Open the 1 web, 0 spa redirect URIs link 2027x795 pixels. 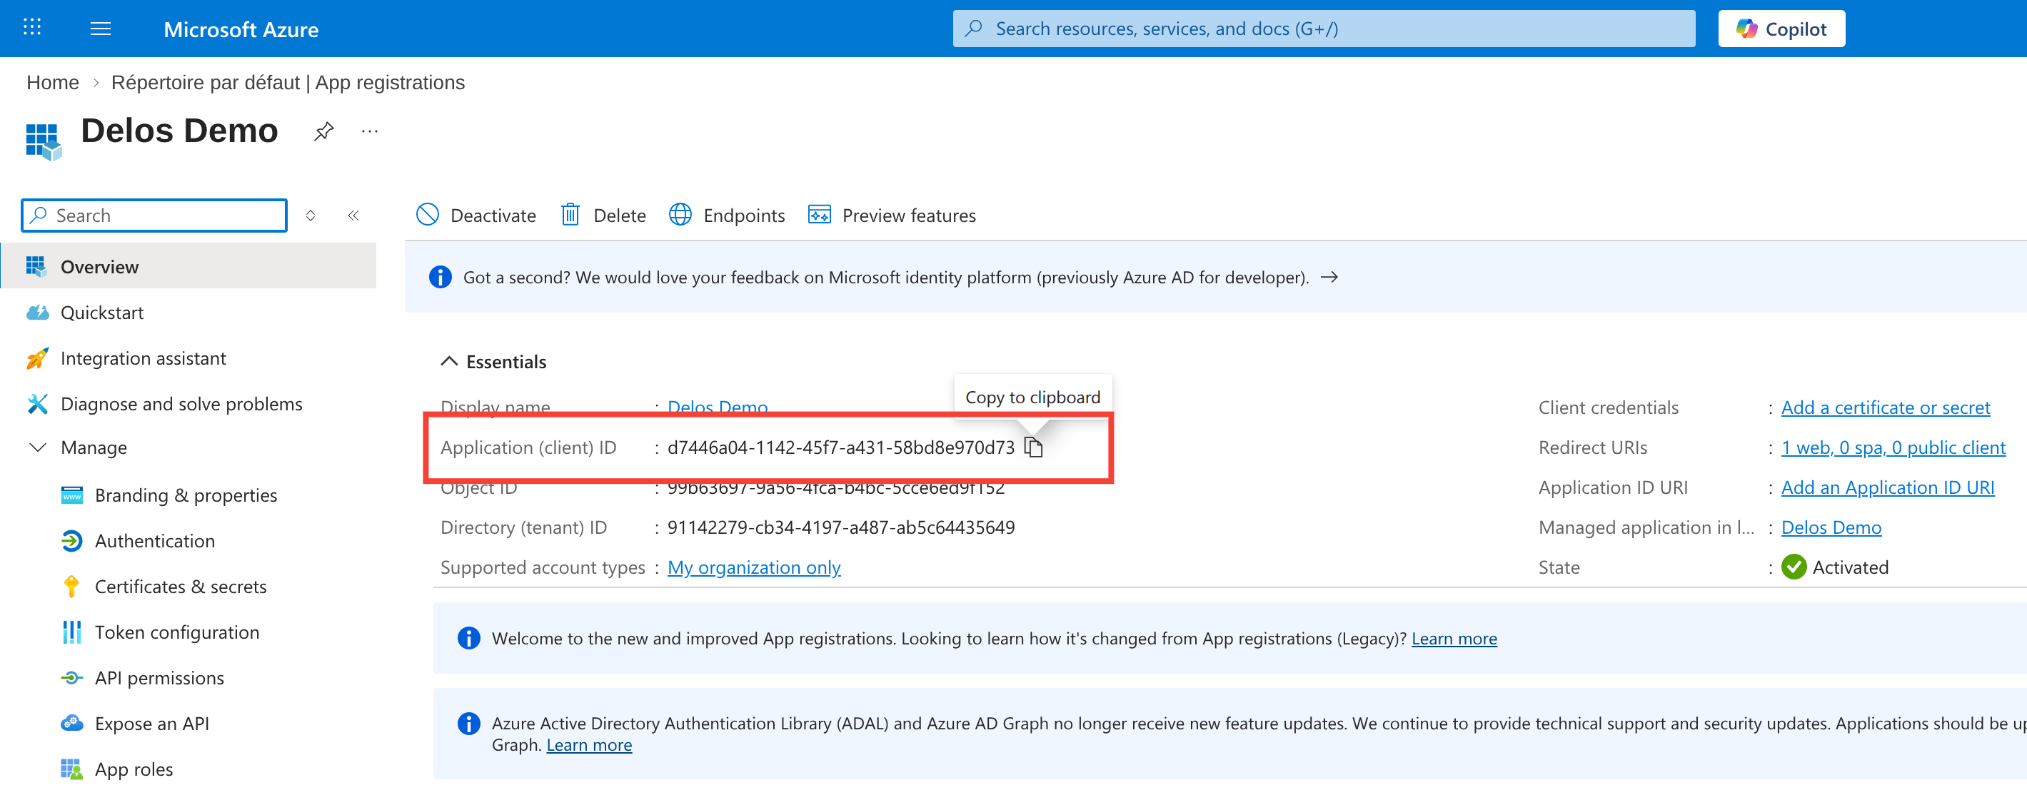[x=1893, y=447]
